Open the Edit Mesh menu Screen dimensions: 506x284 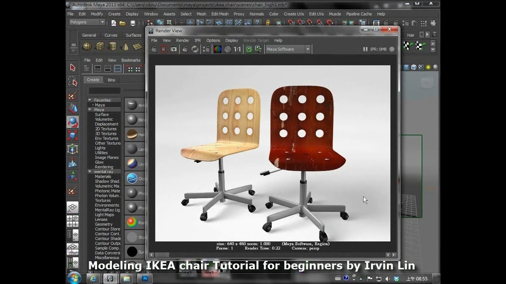220,14
